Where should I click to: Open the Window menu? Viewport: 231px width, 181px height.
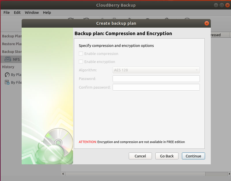click(x=32, y=12)
